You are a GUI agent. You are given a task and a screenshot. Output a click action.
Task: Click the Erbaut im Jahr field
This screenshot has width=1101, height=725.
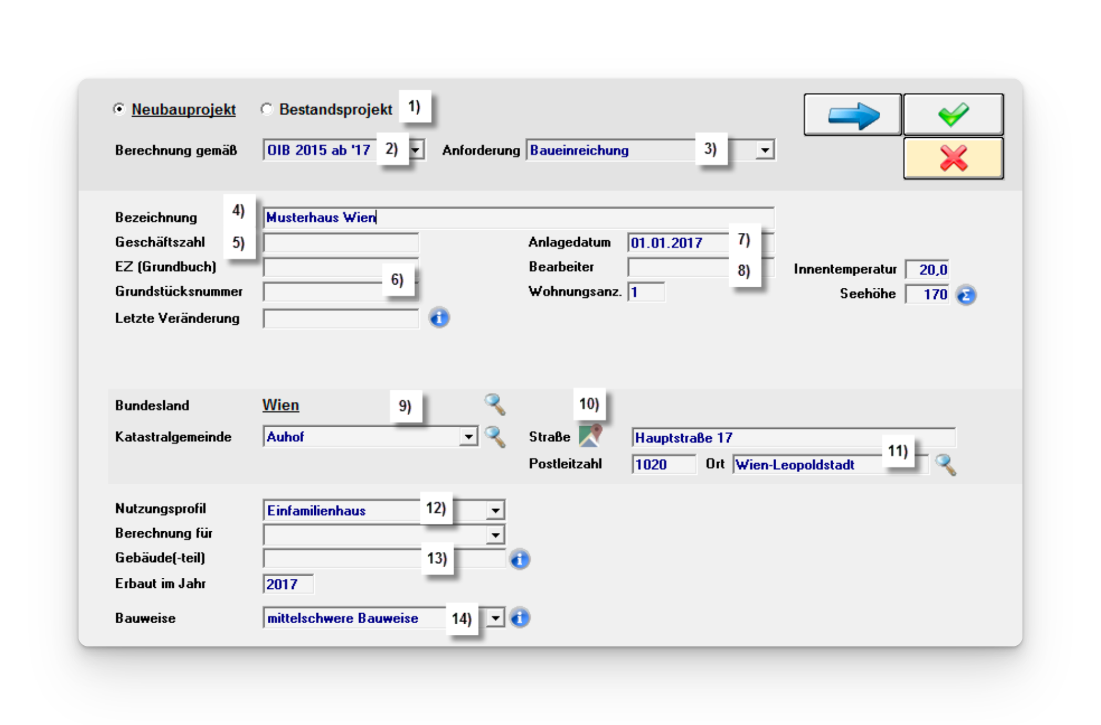click(x=288, y=584)
